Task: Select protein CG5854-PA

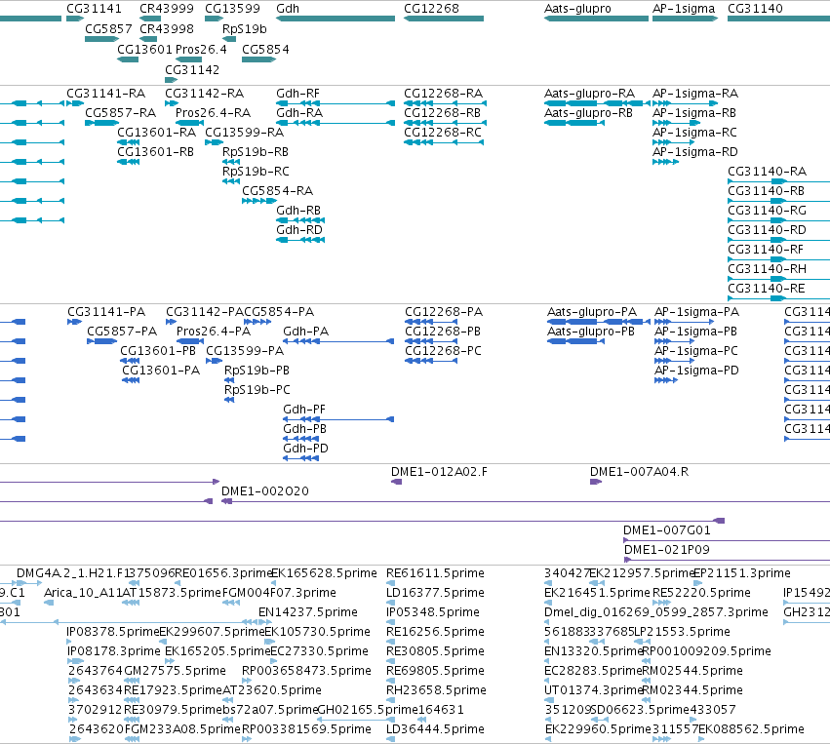Action: pyautogui.click(x=279, y=312)
